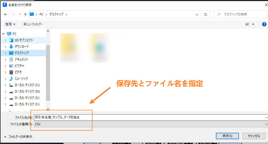The width and height of the screenshot is (268, 144).
Task: Open the ファイル名 dropdown arrow
Action: (266, 117)
